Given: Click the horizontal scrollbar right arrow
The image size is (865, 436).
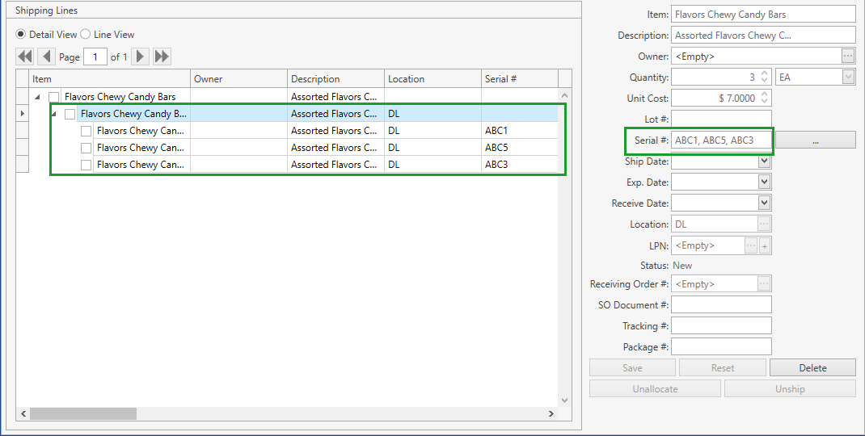Looking at the screenshot, I should pos(551,413).
